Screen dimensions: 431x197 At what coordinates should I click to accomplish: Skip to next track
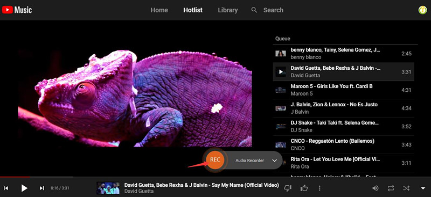click(42, 188)
